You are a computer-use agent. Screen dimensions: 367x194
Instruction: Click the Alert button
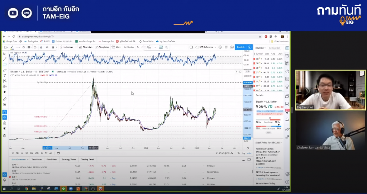(116, 47)
